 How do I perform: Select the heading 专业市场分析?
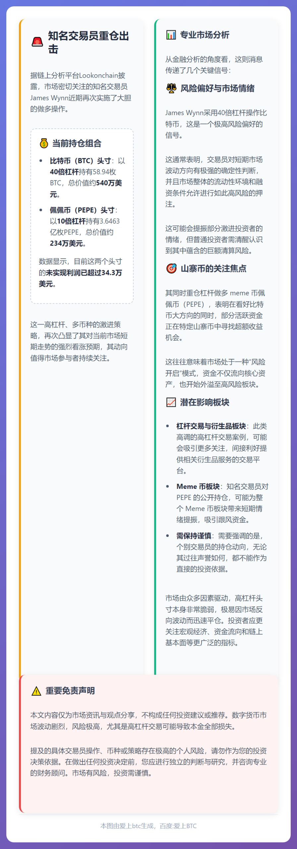[205, 35]
